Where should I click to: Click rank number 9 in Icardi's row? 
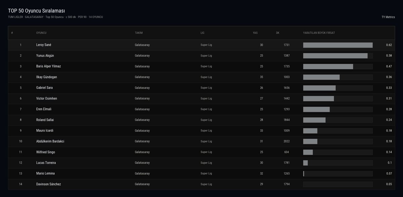(x=20, y=131)
